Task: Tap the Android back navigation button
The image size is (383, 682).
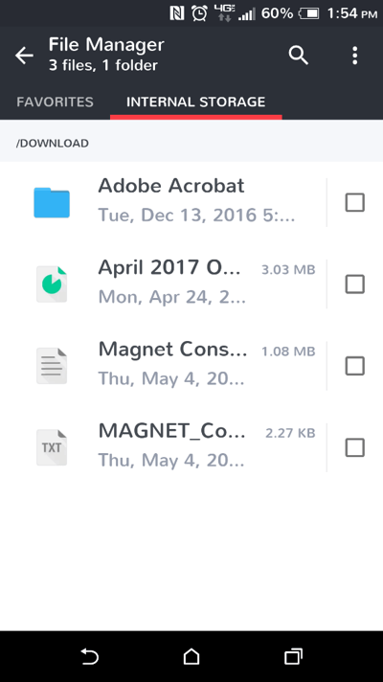Action: pyautogui.click(x=90, y=656)
